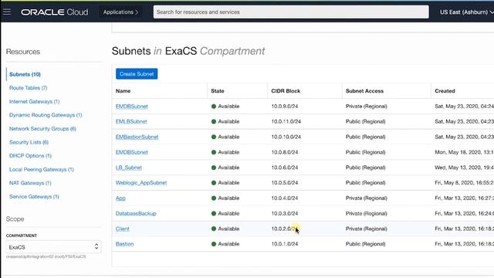Screen dimensions: 494x278
Task: Open the Weblogic_AppSubnet link
Action: pos(141,183)
